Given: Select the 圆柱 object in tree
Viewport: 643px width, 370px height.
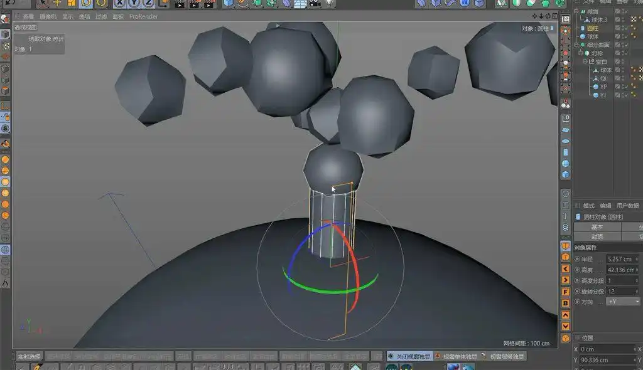Looking at the screenshot, I should point(593,28).
